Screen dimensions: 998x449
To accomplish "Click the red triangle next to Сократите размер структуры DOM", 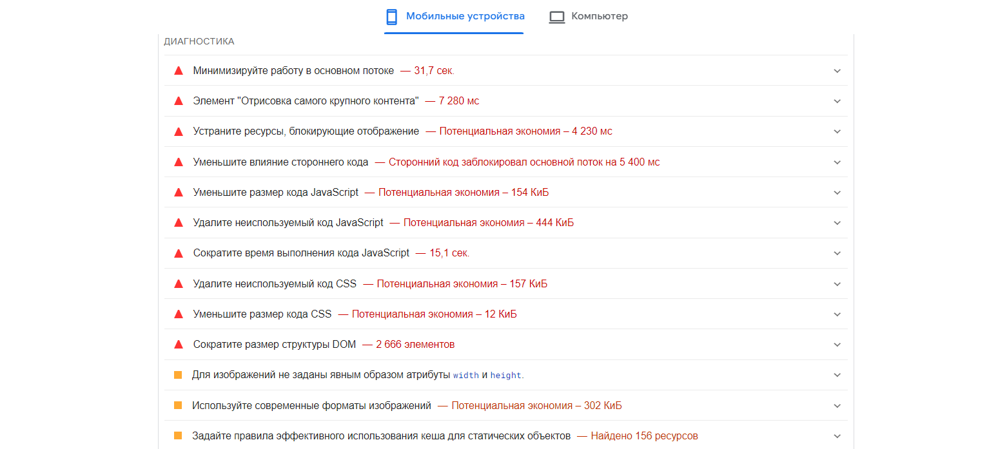I will [179, 344].
